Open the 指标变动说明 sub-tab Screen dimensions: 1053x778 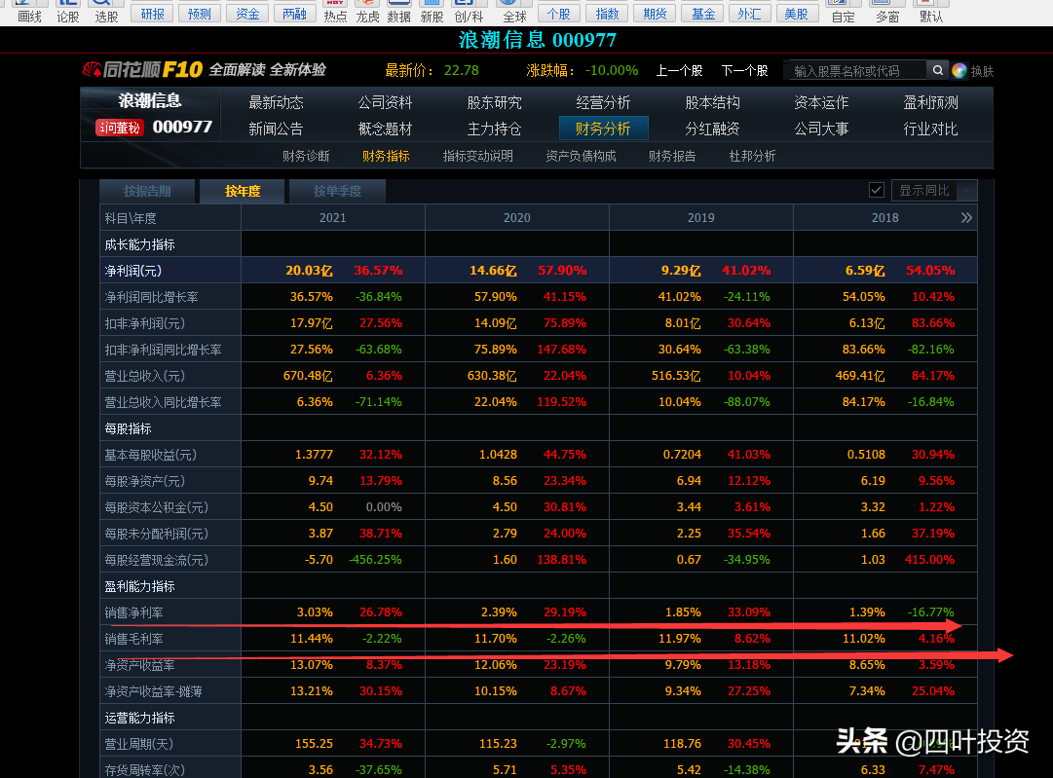coord(477,156)
